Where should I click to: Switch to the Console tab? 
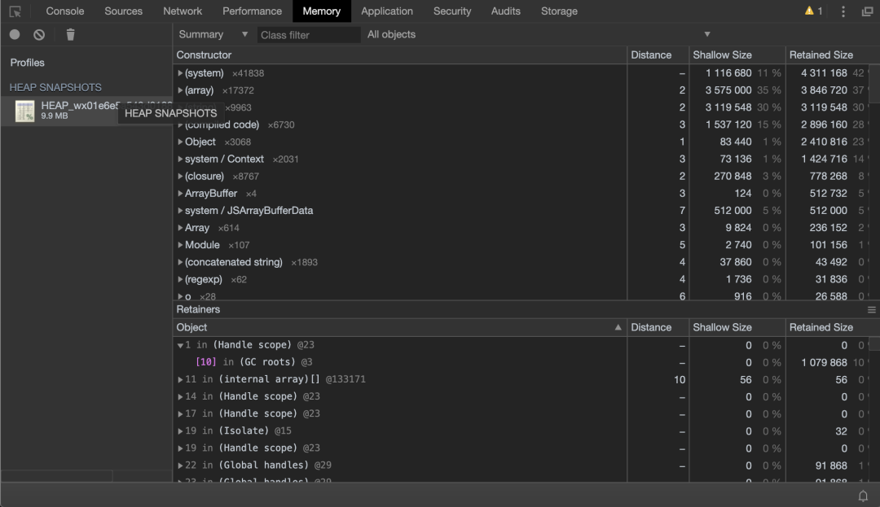pyautogui.click(x=65, y=11)
